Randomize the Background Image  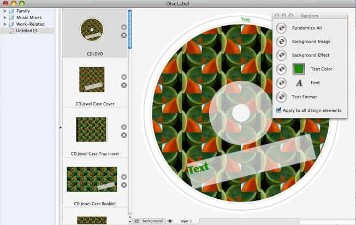click(282, 42)
